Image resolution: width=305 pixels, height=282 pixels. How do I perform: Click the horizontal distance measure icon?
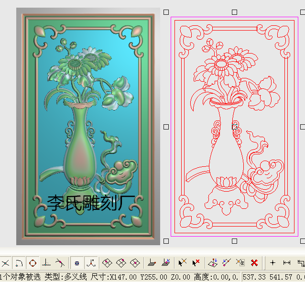click(287, 263)
